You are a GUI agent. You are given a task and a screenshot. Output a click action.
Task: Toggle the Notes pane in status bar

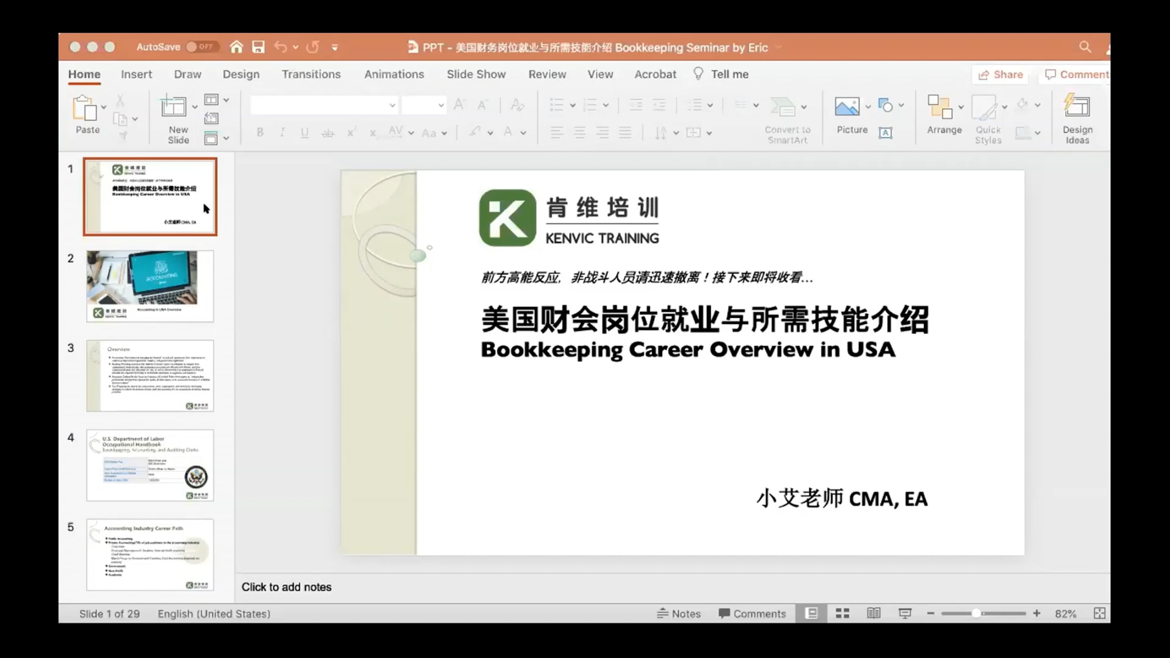click(x=679, y=614)
